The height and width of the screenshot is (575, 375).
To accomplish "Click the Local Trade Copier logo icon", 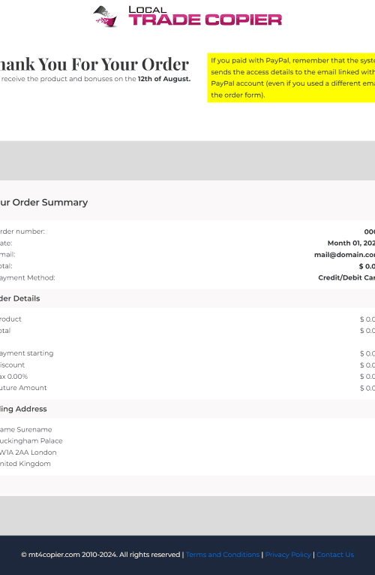I will tap(106, 16).
